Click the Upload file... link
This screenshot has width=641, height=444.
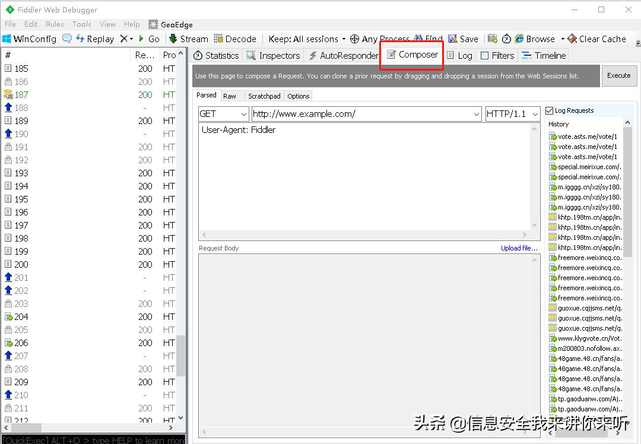519,248
